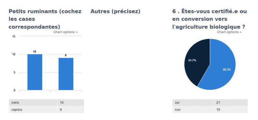Select the caprins bar showing 9
The width and height of the screenshot is (258, 120).
pyautogui.click(x=66, y=74)
